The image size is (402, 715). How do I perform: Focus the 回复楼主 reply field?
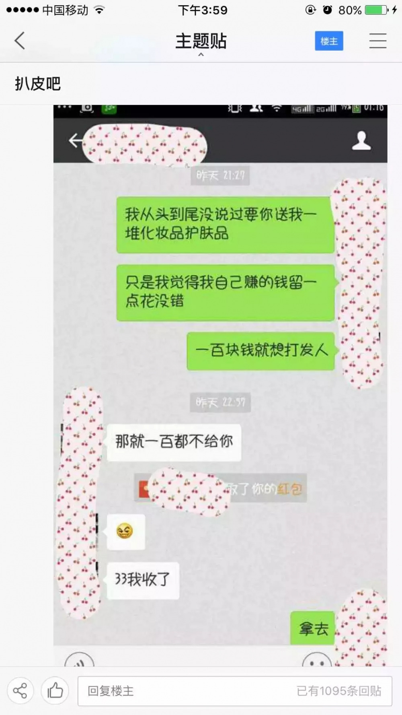(x=235, y=691)
